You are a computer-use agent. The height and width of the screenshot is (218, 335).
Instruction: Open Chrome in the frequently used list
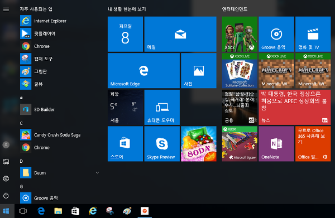60,46
